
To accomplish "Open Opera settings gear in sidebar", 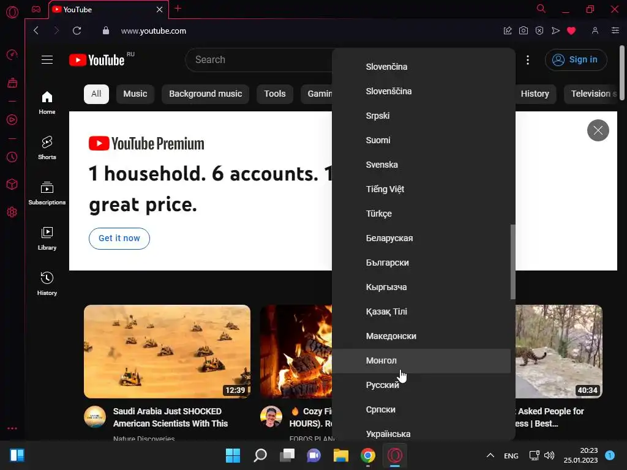I will point(12,212).
